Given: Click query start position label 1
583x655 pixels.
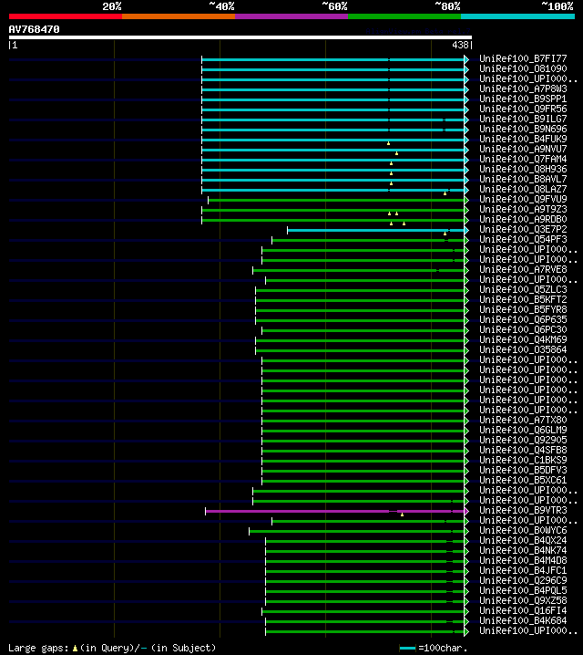Looking at the screenshot, I should point(15,45).
